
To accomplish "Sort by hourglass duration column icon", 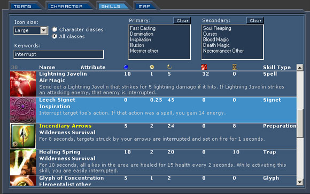I will click(235, 67).
